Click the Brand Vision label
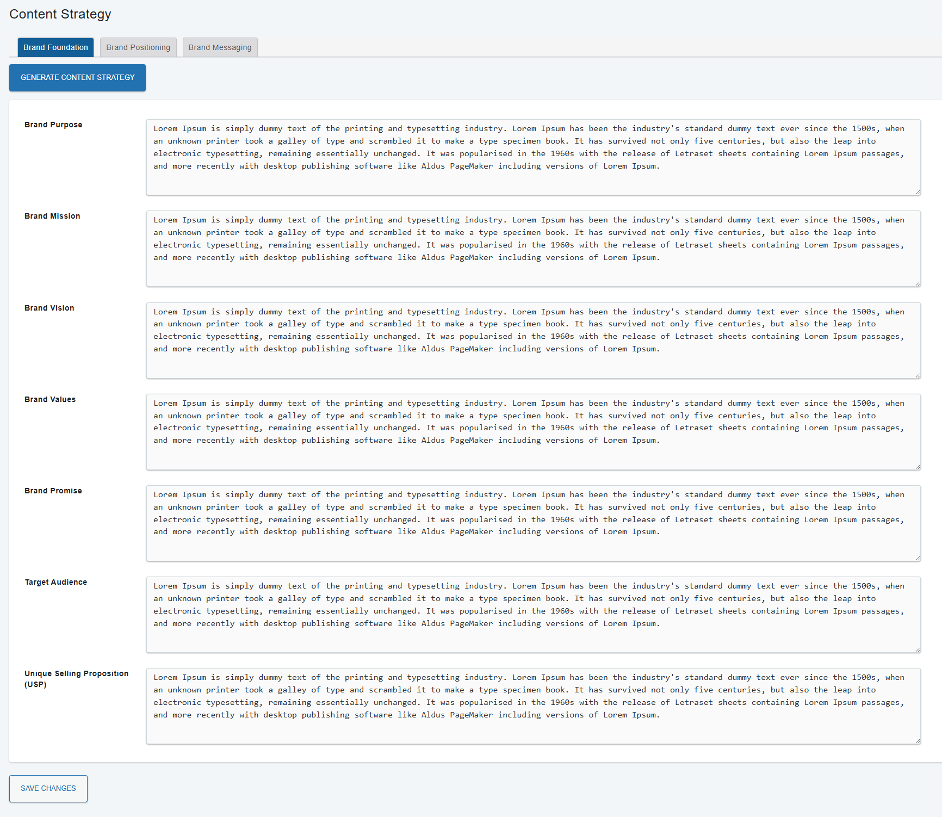 coord(49,308)
